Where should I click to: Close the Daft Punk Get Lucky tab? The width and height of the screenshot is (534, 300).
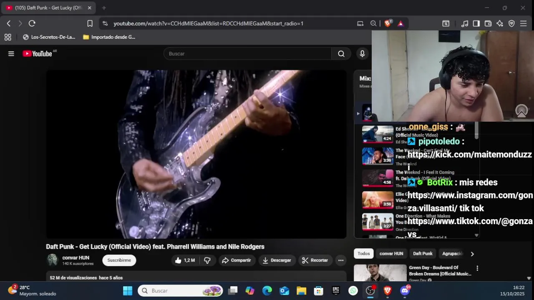click(x=89, y=7)
